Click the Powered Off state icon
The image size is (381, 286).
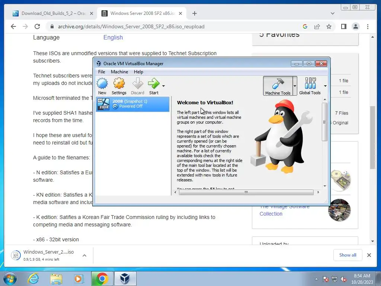(115, 106)
